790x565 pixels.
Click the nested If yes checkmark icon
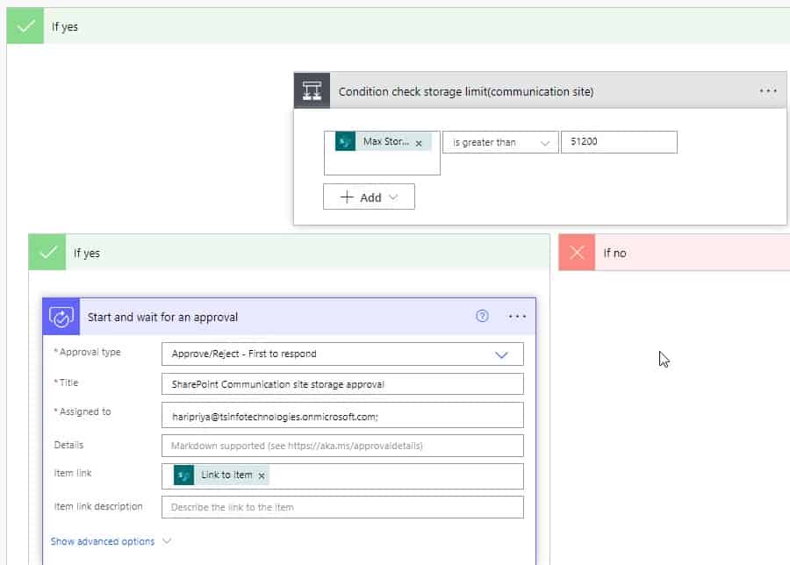point(47,253)
